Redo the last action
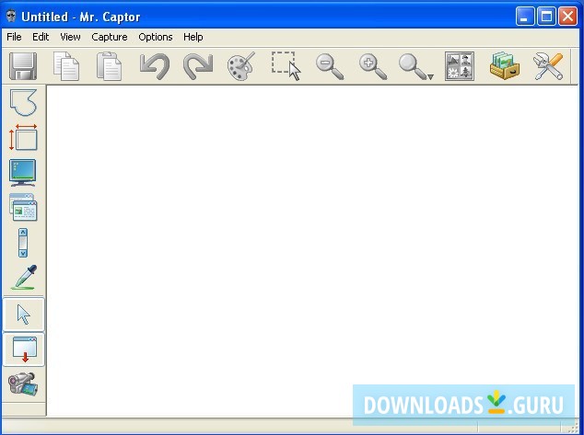 click(x=198, y=66)
